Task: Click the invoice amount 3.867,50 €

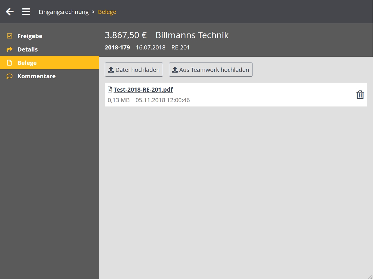Action: (x=126, y=35)
